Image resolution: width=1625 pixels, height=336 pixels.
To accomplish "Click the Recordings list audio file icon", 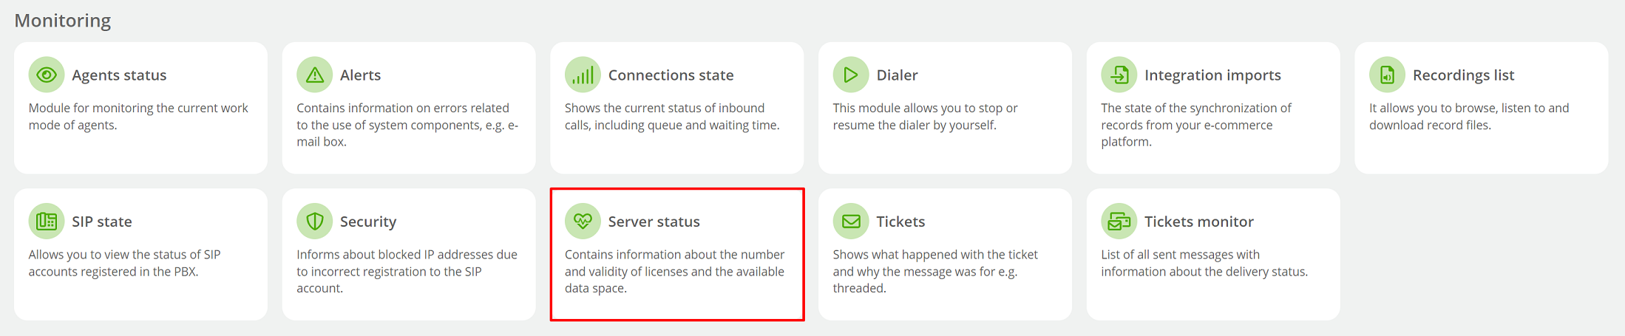I will [1388, 75].
